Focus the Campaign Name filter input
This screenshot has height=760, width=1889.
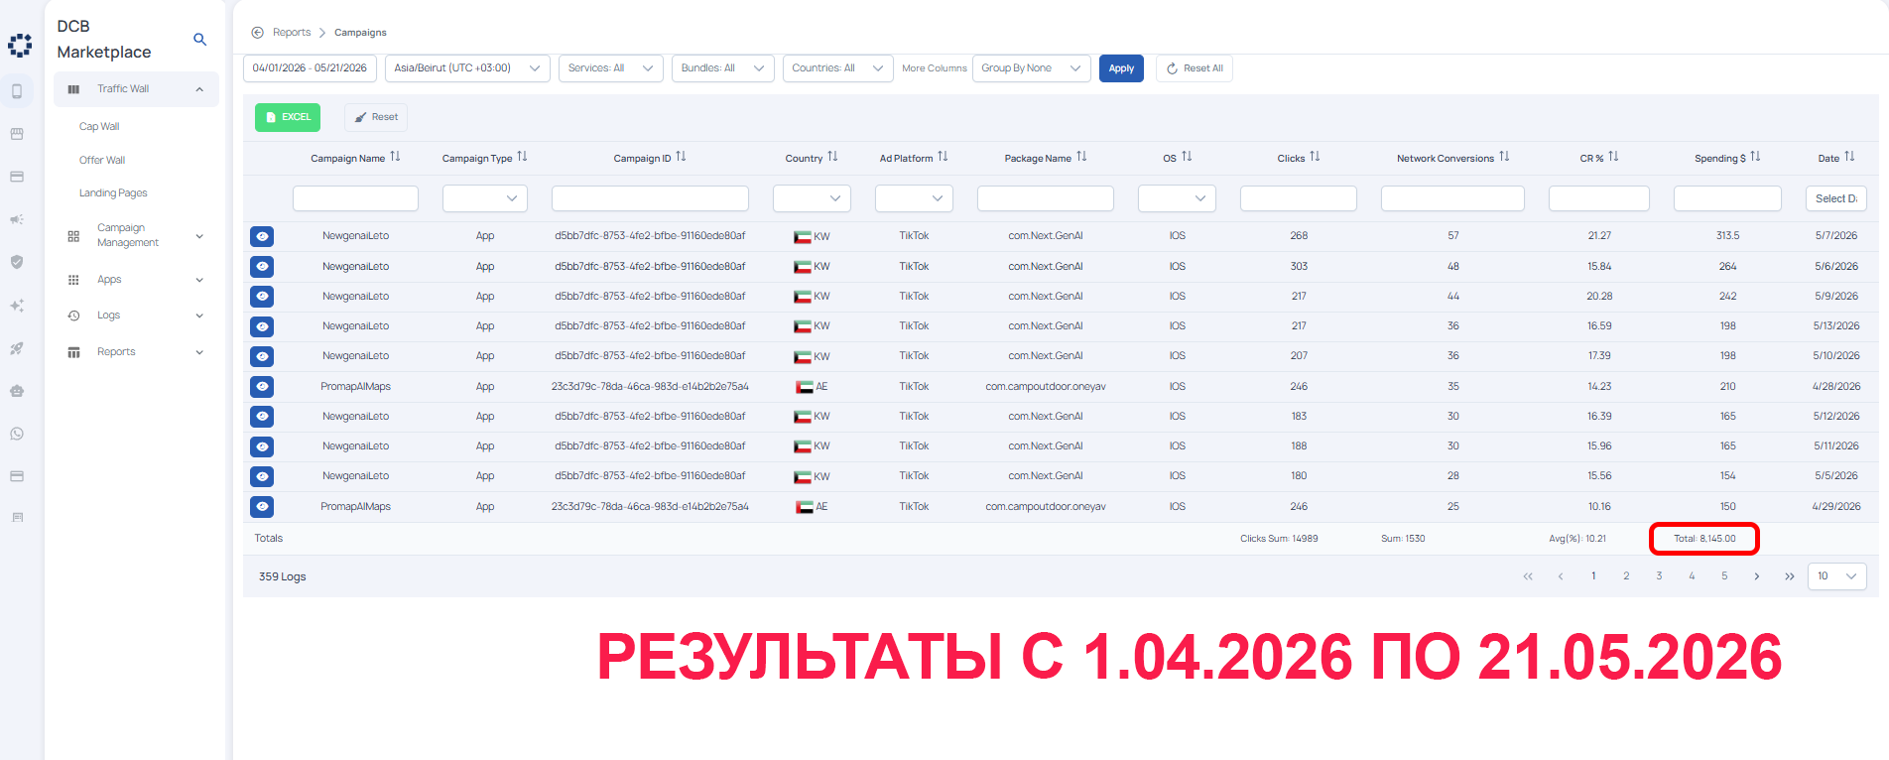point(355,198)
